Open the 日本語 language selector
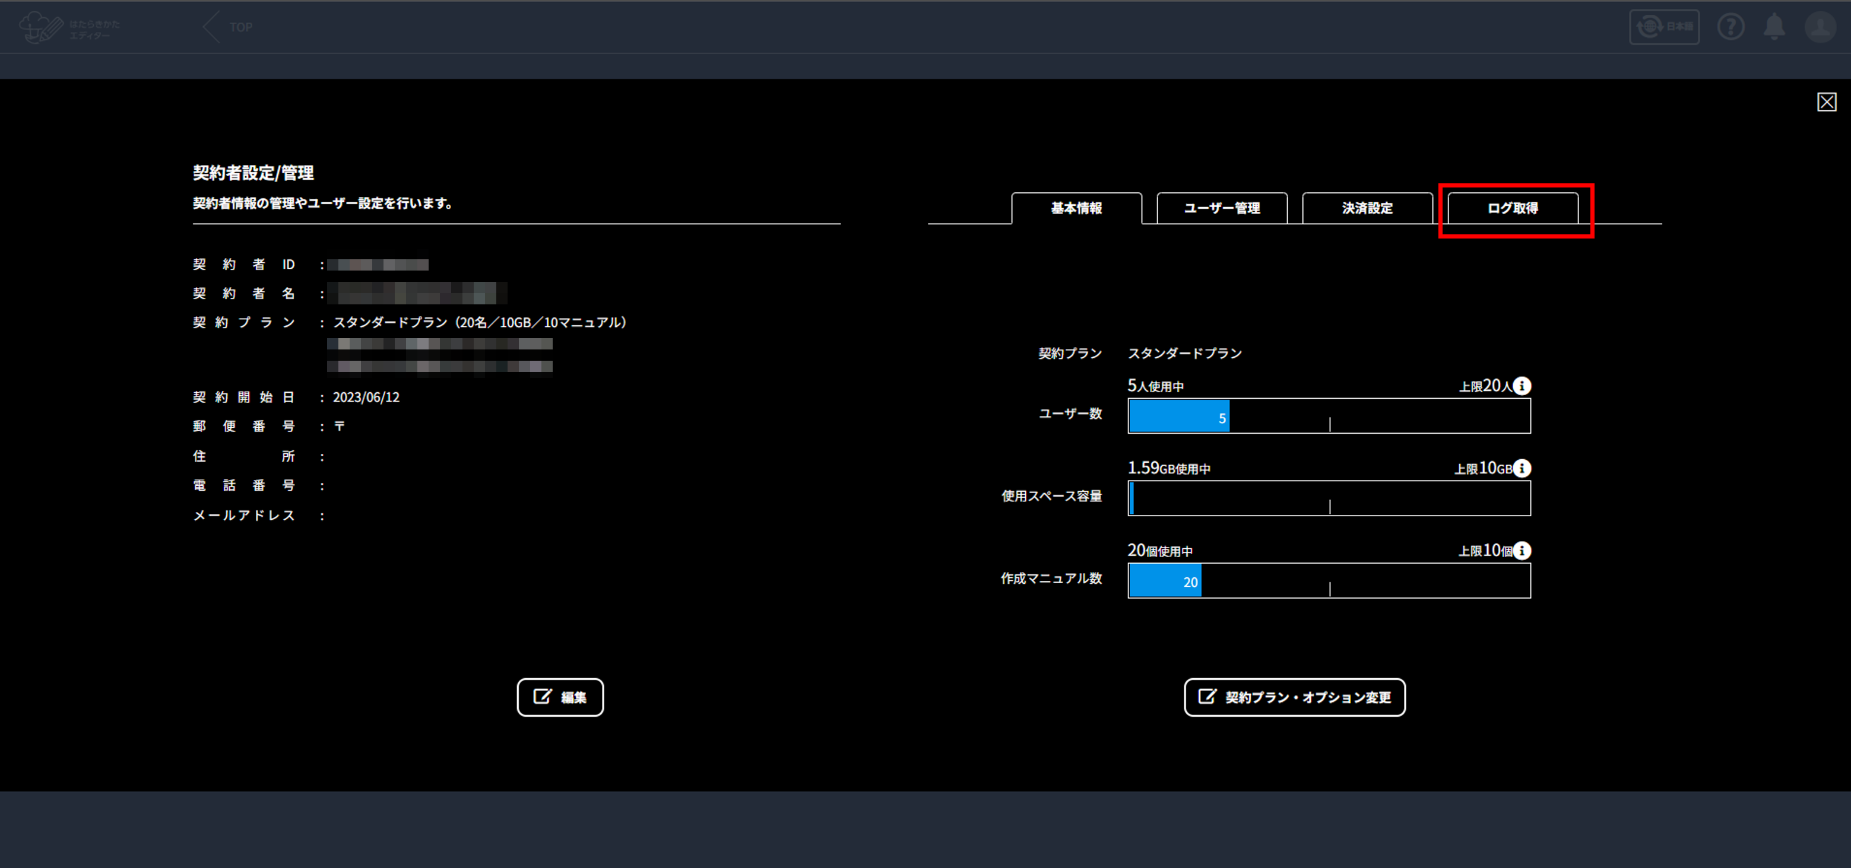 click(1663, 27)
